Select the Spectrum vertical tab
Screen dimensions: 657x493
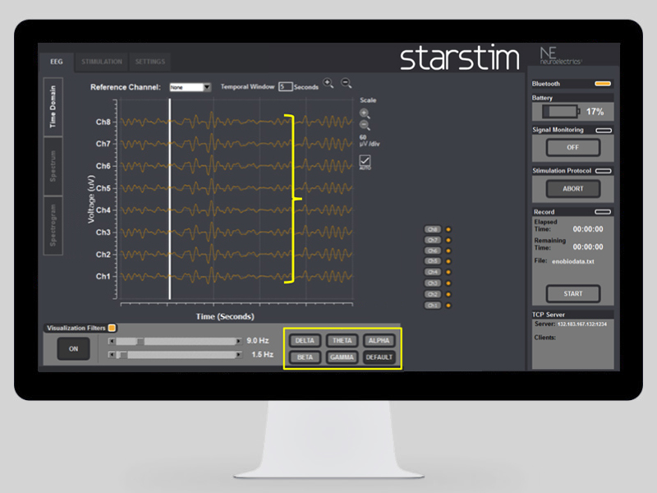click(53, 166)
